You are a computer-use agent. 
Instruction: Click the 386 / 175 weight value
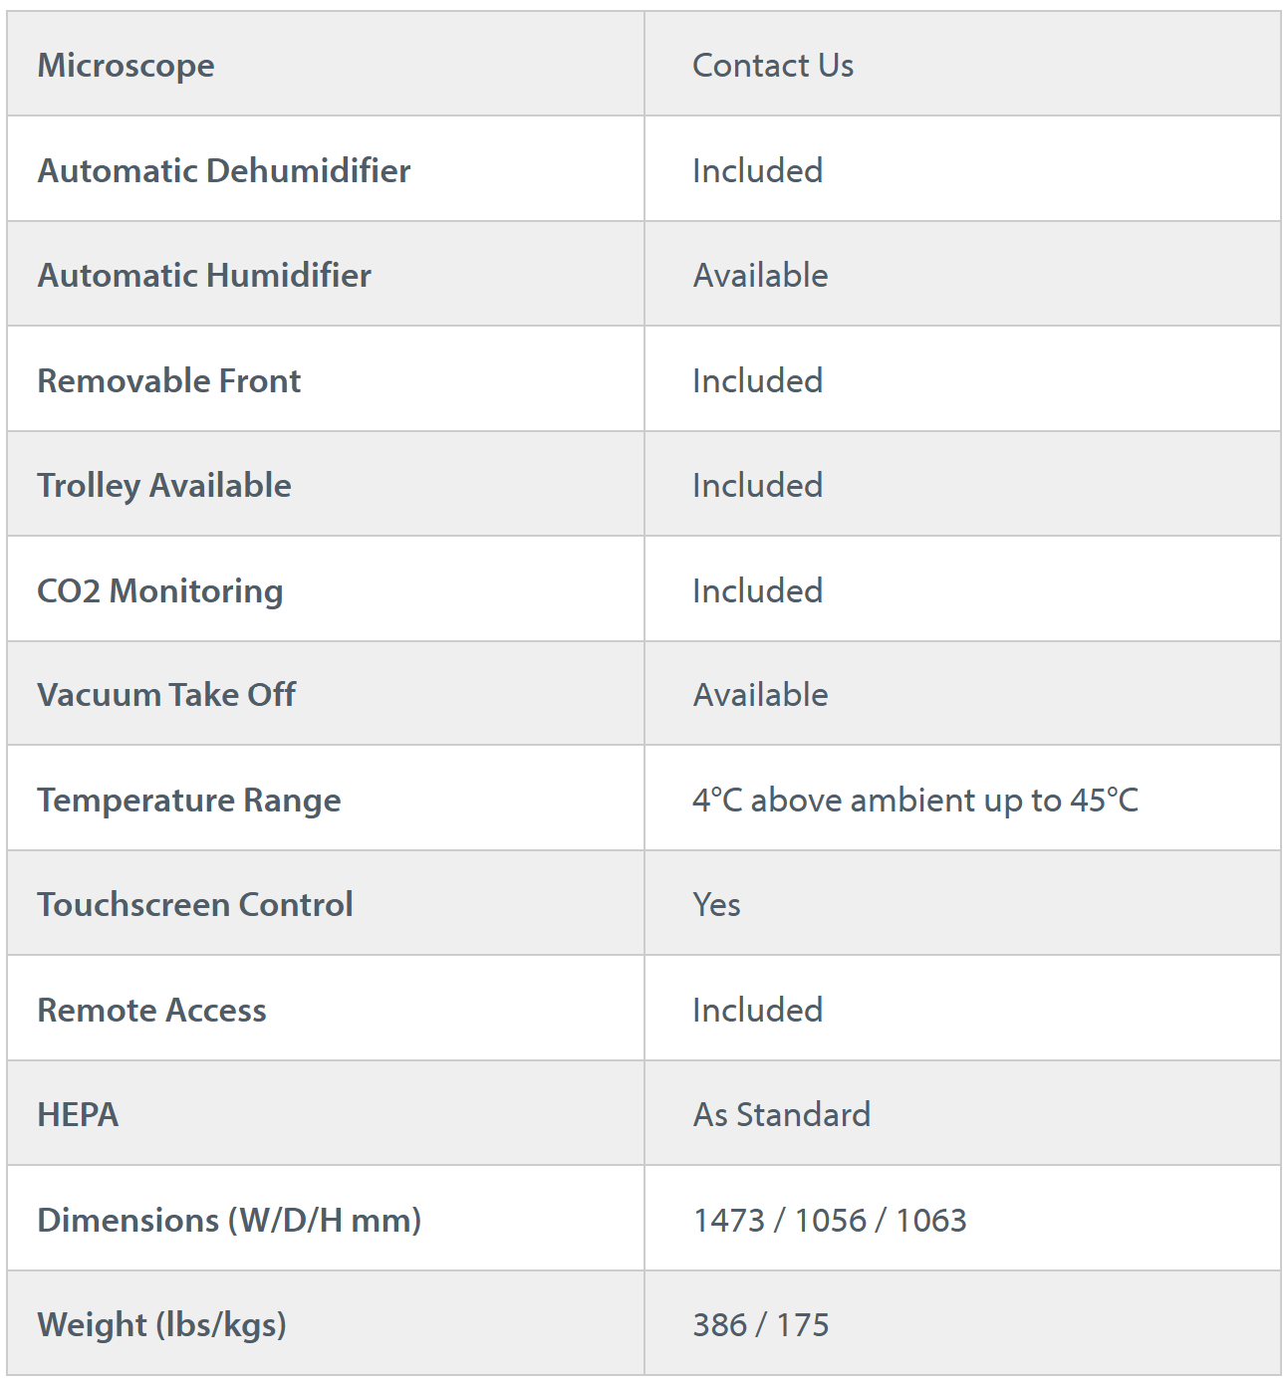pyautogui.click(x=760, y=1325)
